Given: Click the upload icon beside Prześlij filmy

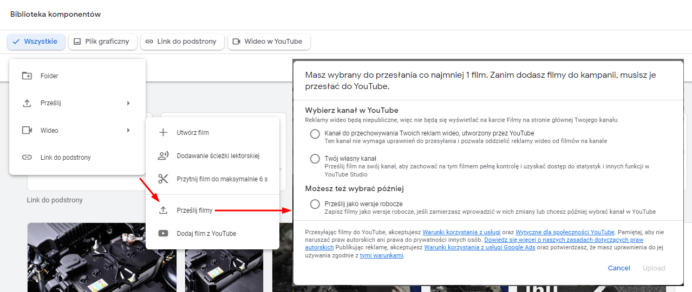Looking at the screenshot, I should click(x=163, y=210).
